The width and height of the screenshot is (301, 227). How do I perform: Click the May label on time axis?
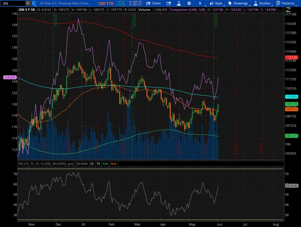[192, 224]
